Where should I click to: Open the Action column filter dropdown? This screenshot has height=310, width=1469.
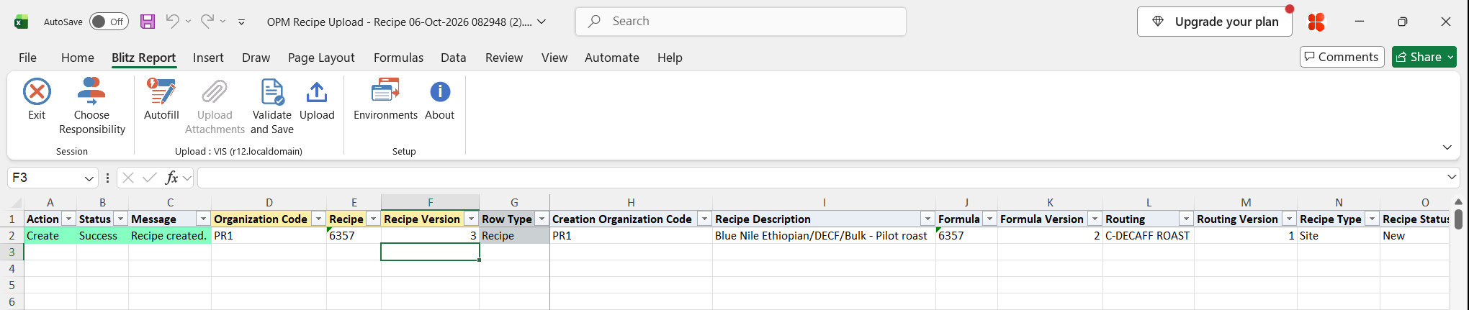click(x=68, y=219)
